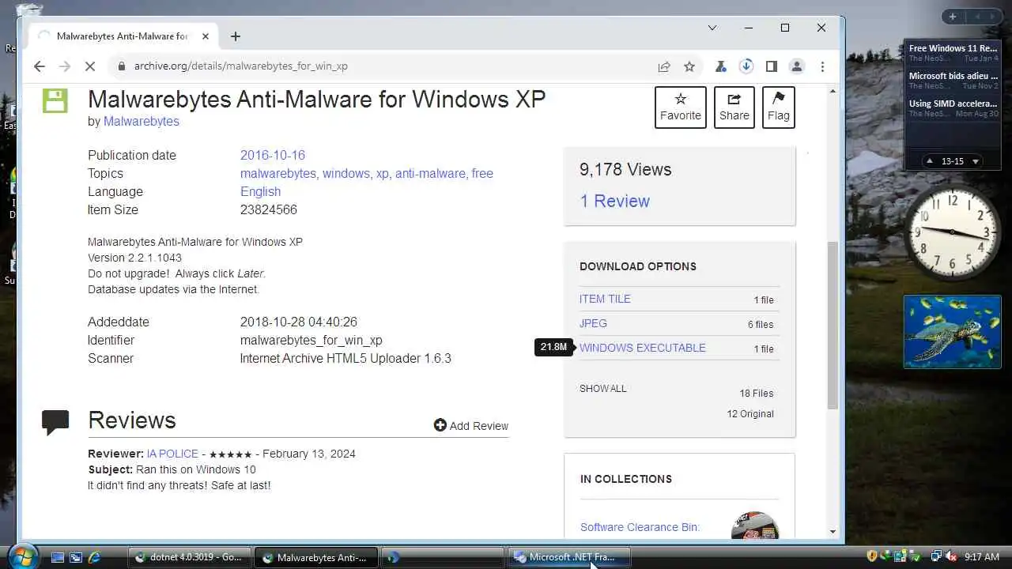Click the reviews speech bubble icon
1012x569 pixels.
55,422
